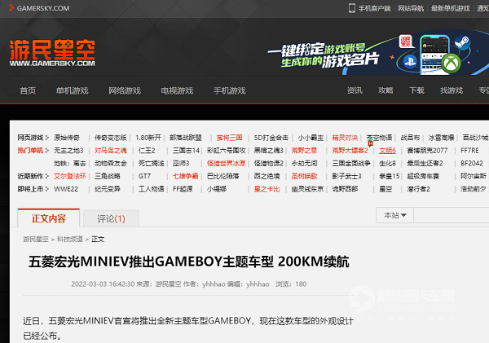489x343 pixels.
Task: Open the red 圣树唤歌 link
Action: [304, 176]
